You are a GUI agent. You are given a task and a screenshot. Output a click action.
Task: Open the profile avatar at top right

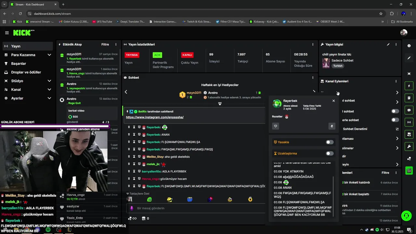[404, 33]
